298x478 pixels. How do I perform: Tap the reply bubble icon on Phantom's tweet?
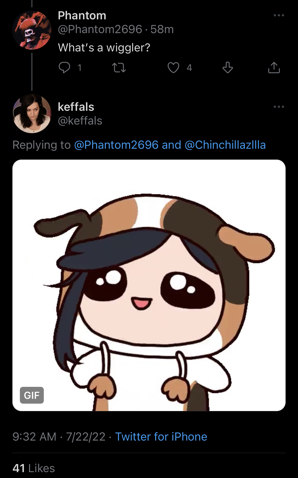(x=64, y=67)
